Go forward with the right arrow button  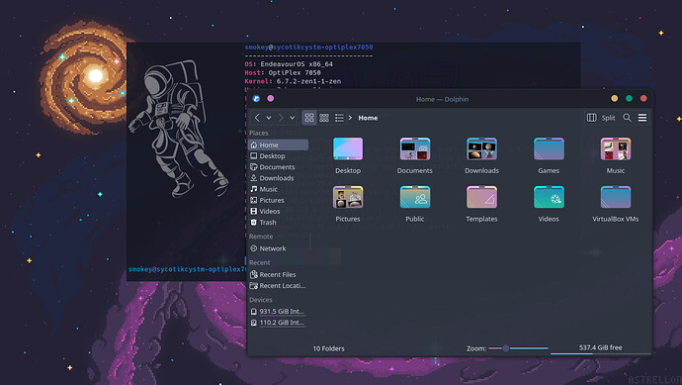[x=281, y=118]
